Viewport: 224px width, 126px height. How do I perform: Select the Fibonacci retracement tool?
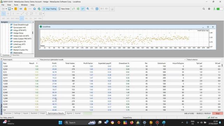31,14
